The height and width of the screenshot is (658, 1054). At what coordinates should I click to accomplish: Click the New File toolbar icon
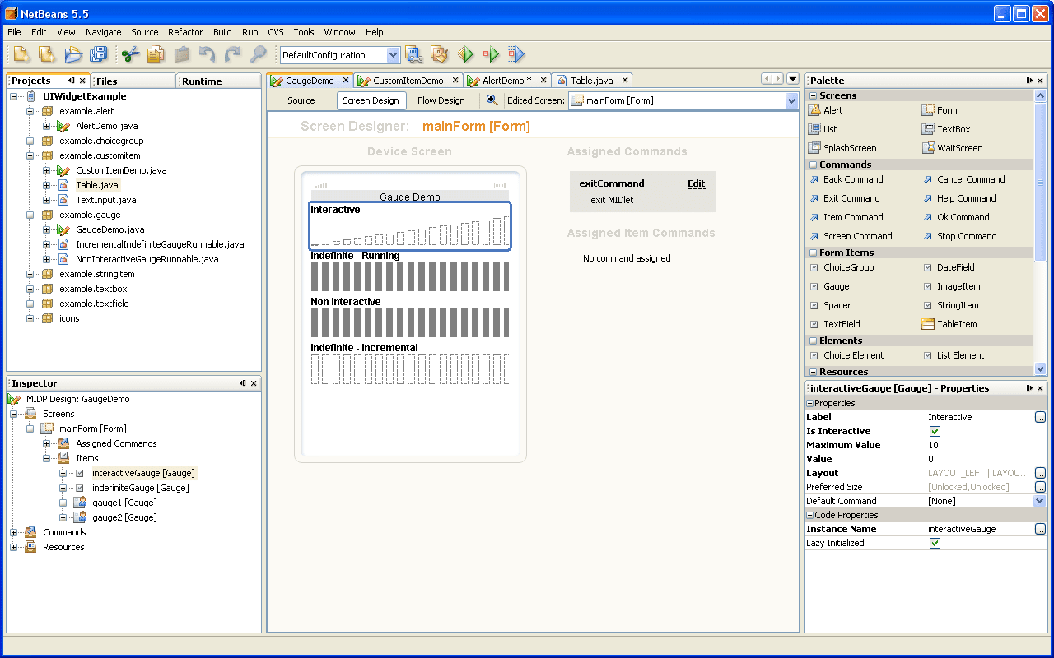[21, 54]
